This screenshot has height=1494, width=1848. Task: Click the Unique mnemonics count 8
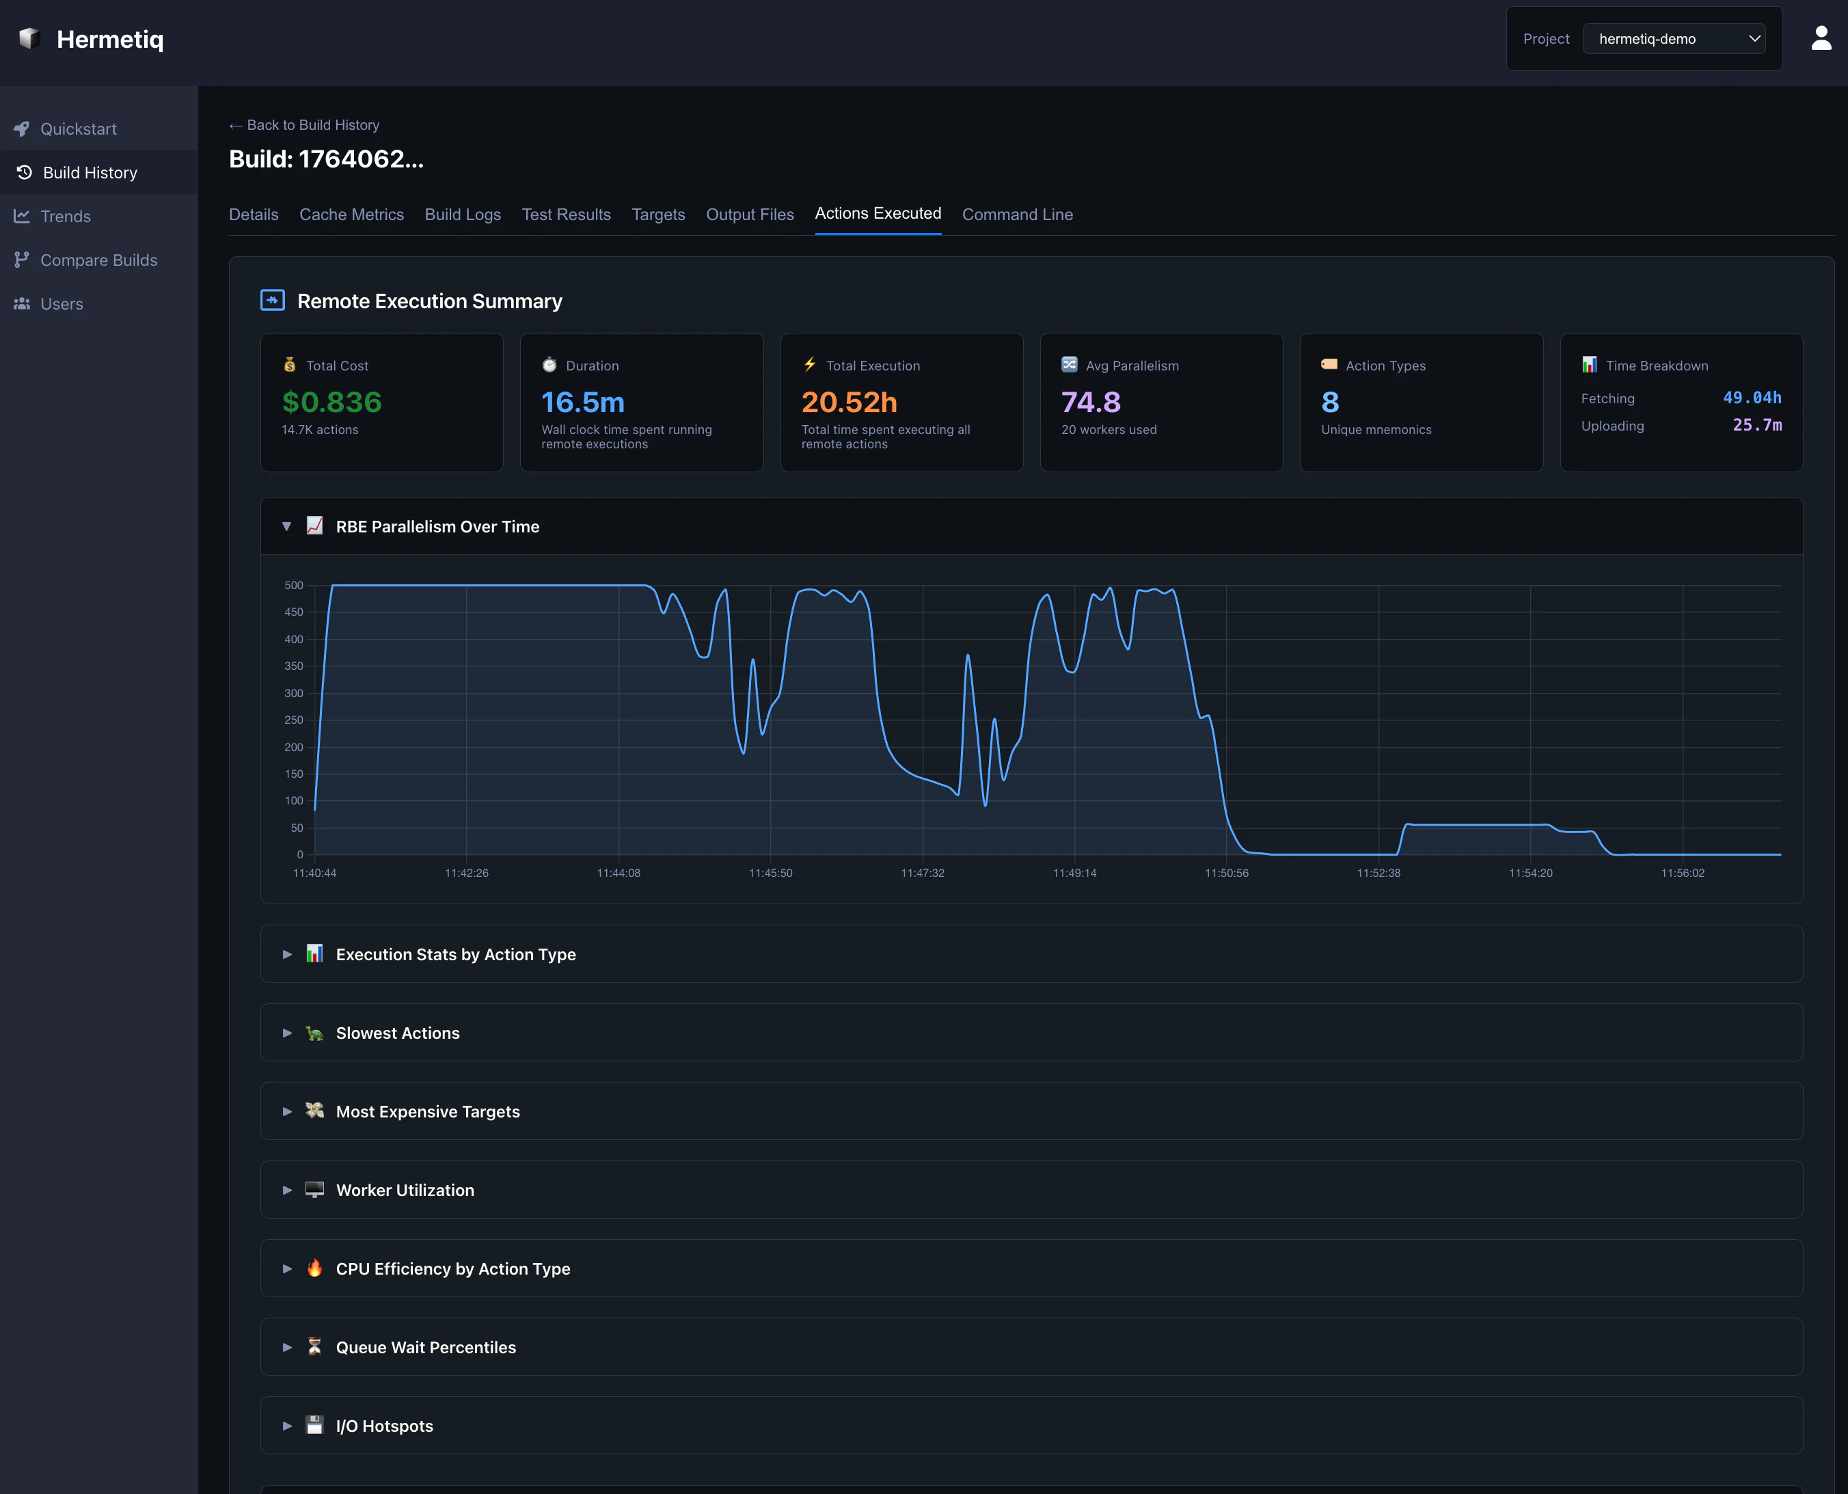1330,402
